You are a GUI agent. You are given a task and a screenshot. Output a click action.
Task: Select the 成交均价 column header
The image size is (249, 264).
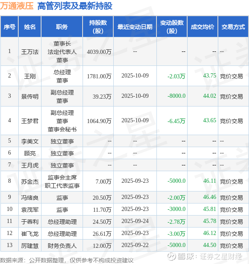(203, 27)
